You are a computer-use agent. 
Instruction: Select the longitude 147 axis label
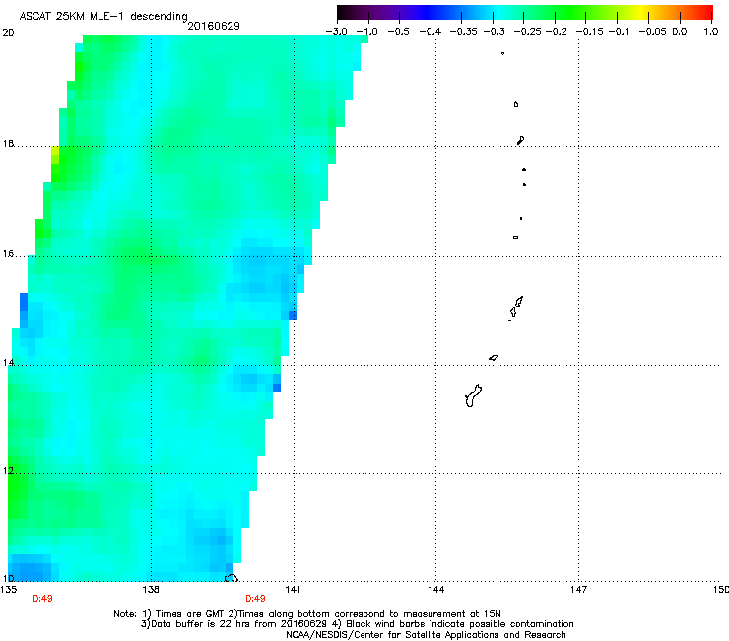579,590
